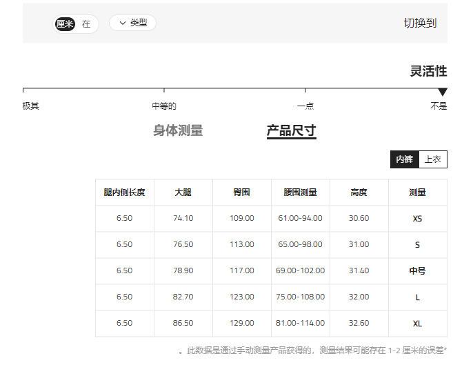Click the 灵活性 heading

(x=428, y=71)
